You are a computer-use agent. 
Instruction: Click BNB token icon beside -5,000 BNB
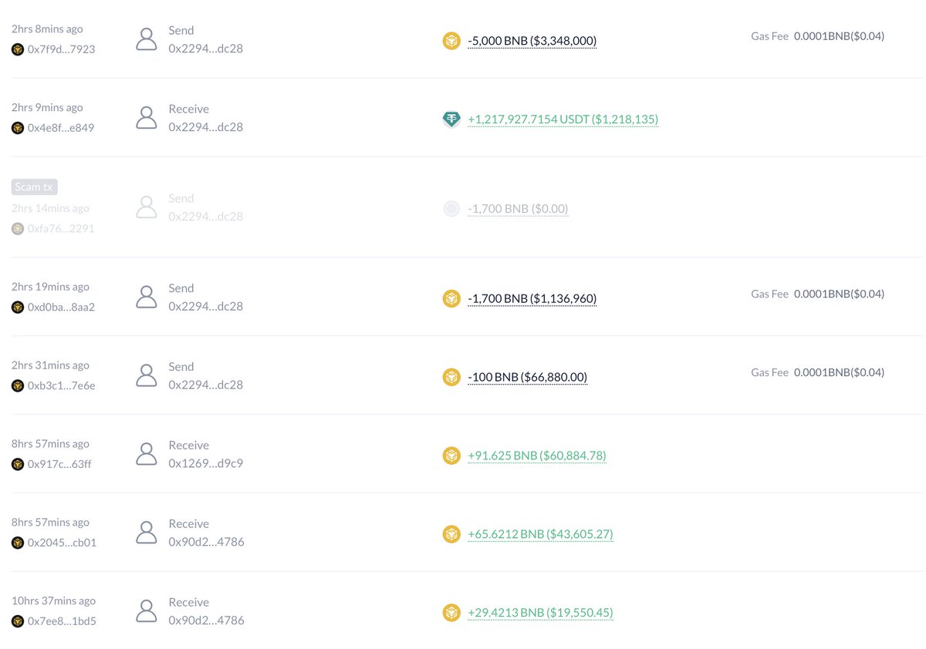point(451,41)
